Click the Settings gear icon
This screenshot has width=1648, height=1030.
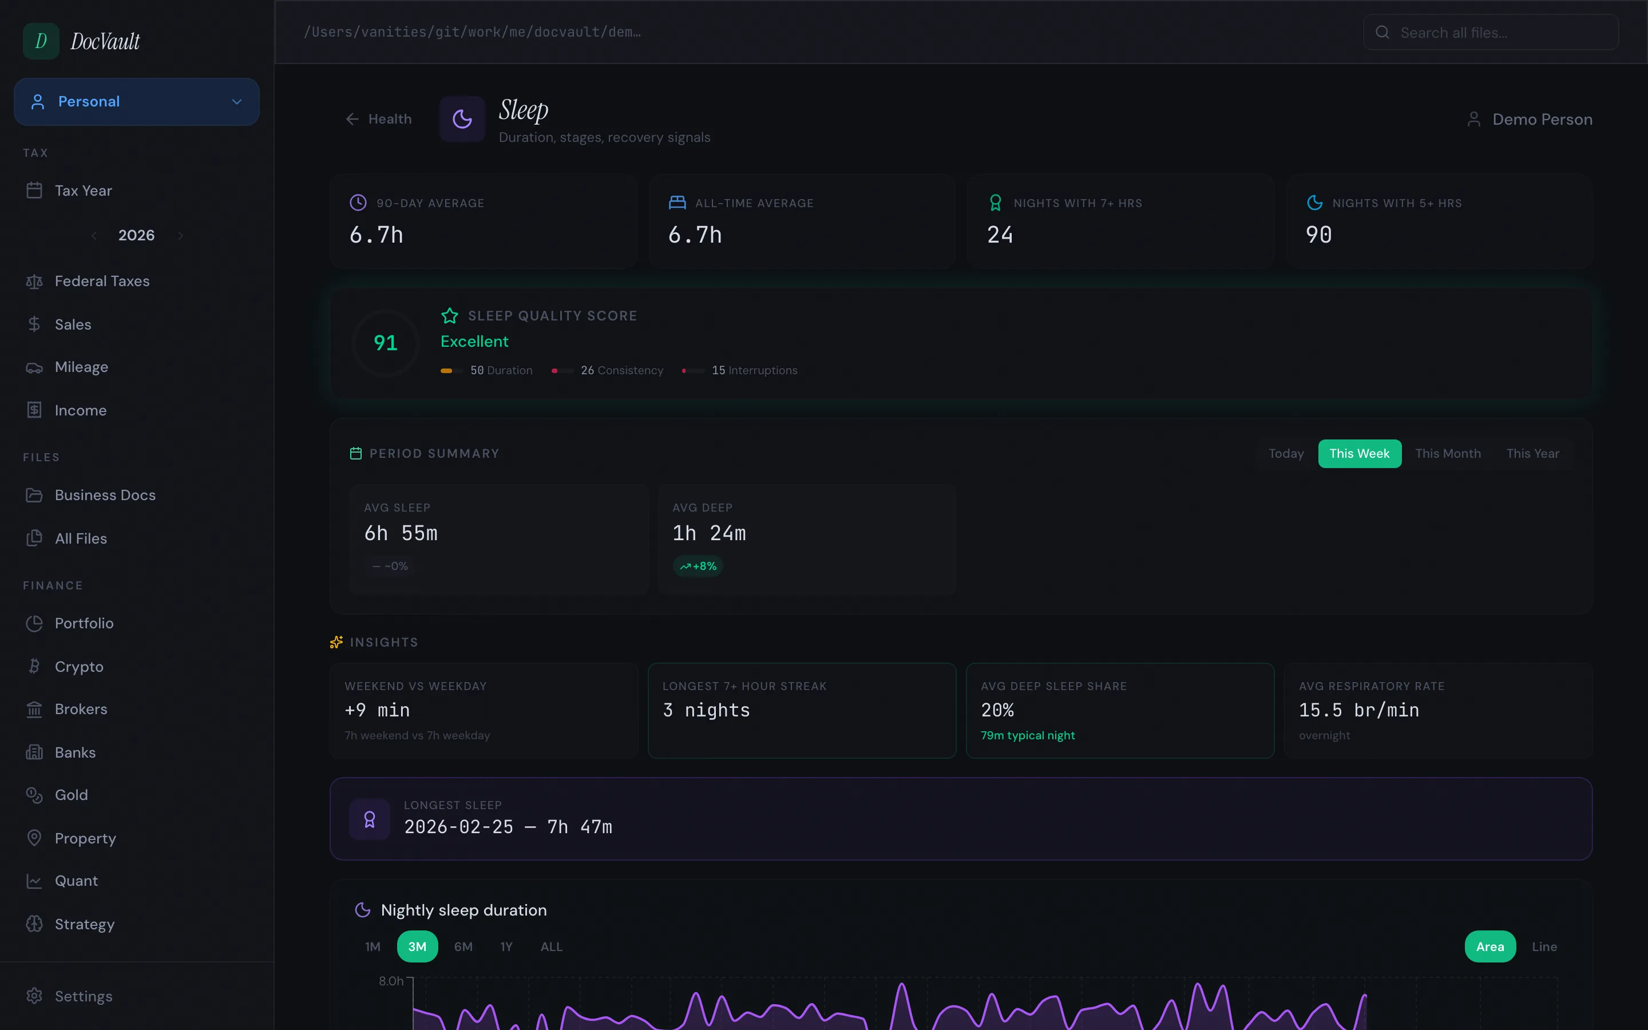click(x=34, y=996)
